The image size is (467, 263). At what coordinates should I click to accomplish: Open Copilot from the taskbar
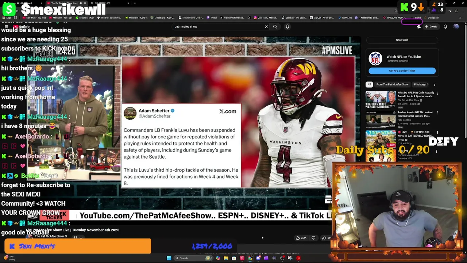(218, 258)
